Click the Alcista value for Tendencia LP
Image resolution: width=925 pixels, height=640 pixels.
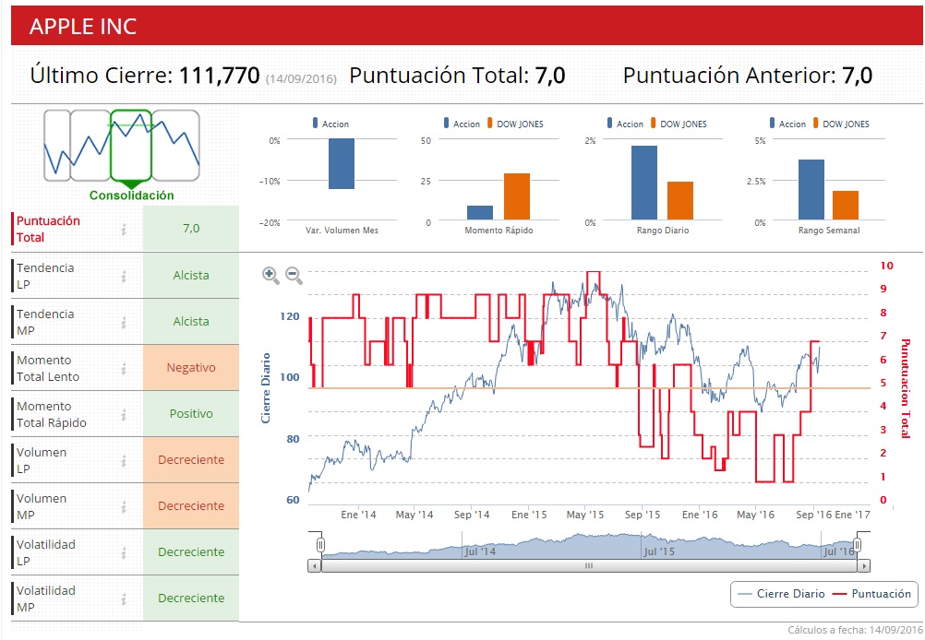(x=191, y=275)
